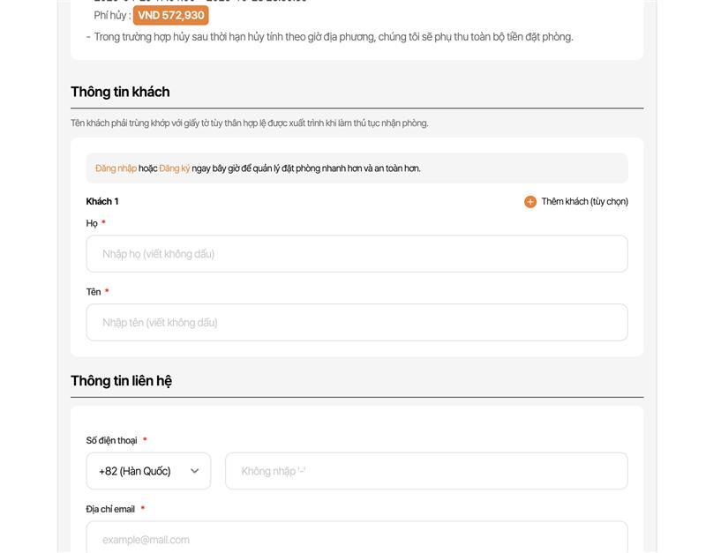Click the orange plus icon to add guest
The image size is (706, 553).
coord(530,202)
